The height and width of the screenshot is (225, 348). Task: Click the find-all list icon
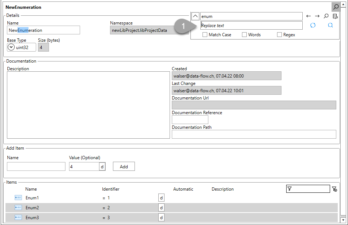tap(335, 16)
